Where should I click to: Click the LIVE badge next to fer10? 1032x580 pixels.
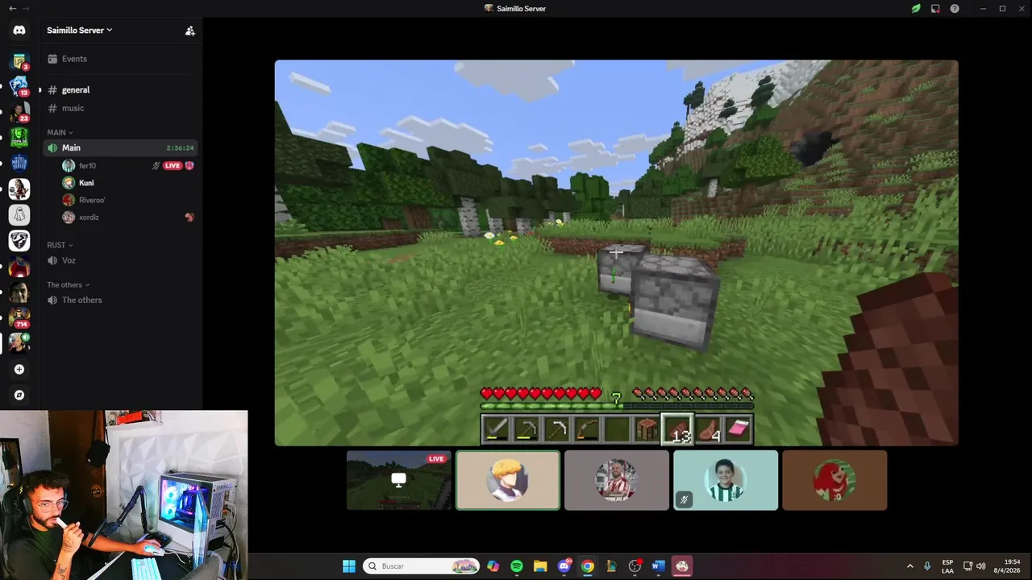(x=173, y=166)
